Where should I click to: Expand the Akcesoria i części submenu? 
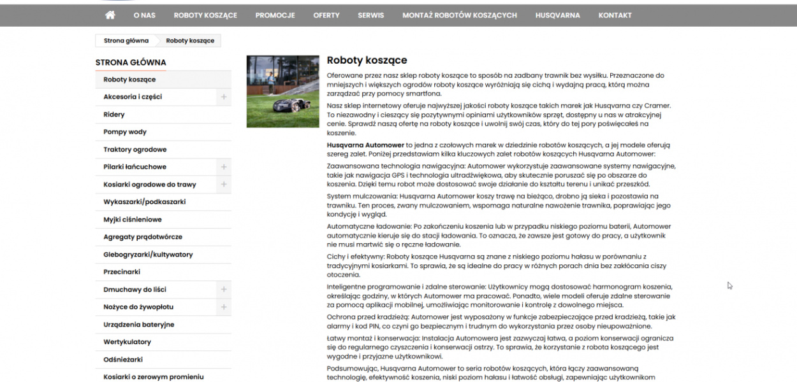[x=224, y=97]
